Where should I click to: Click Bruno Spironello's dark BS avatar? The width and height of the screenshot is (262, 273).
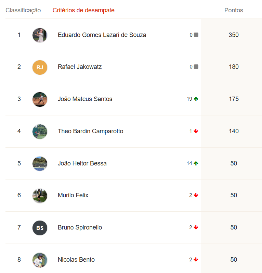click(x=40, y=228)
